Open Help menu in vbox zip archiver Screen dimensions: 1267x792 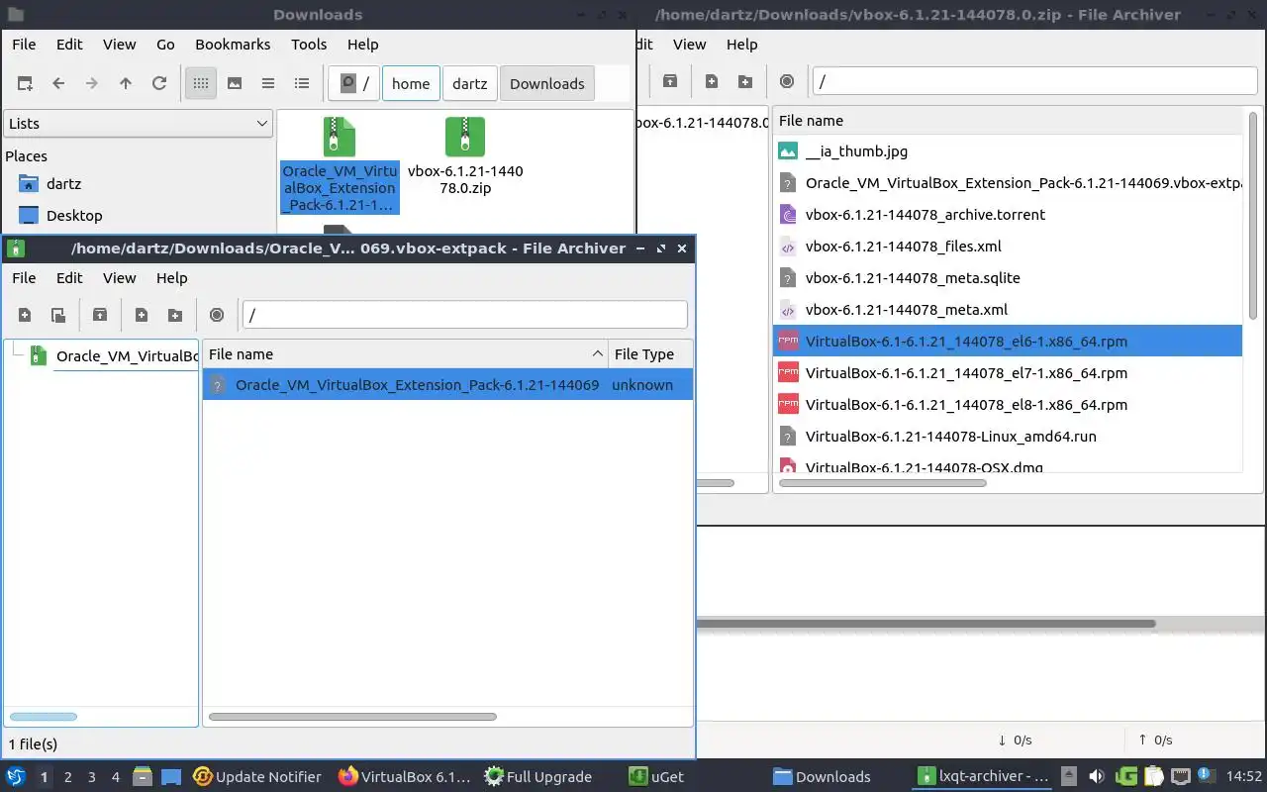click(x=741, y=45)
